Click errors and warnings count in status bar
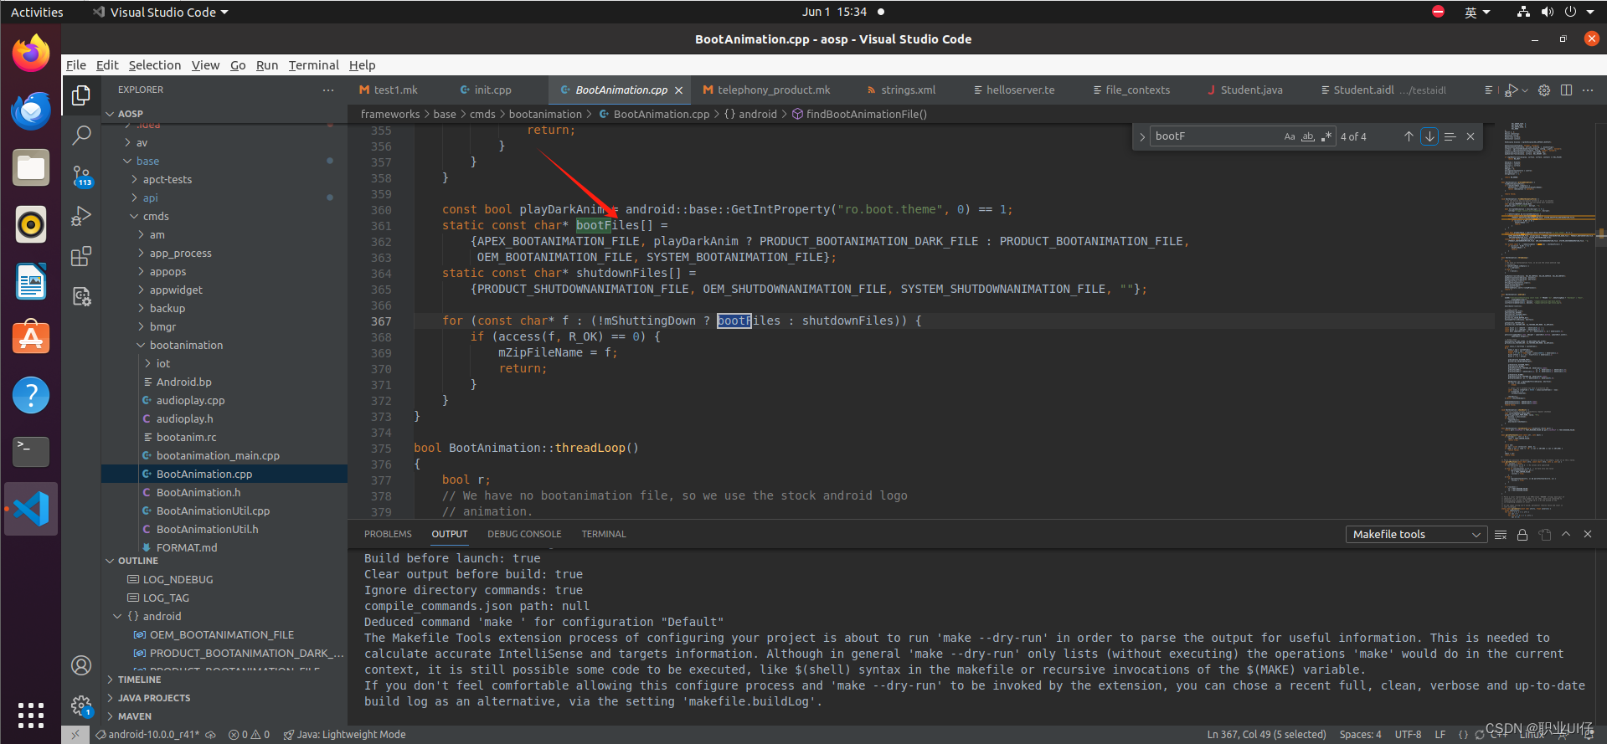This screenshot has height=744, width=1607. tap(249, 735)
